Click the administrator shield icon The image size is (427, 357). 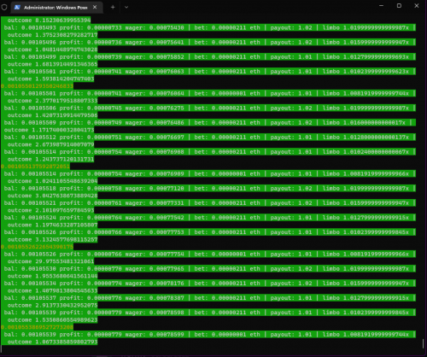point(4,7)
